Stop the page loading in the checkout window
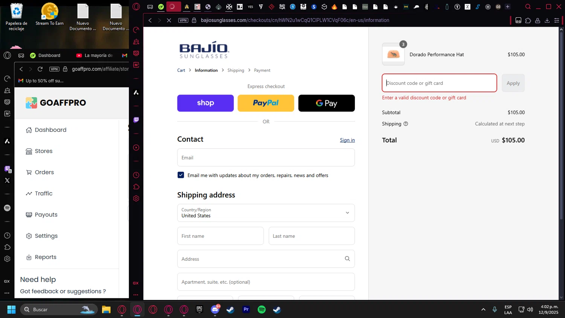565x318 pixels. tap(169, 20)
